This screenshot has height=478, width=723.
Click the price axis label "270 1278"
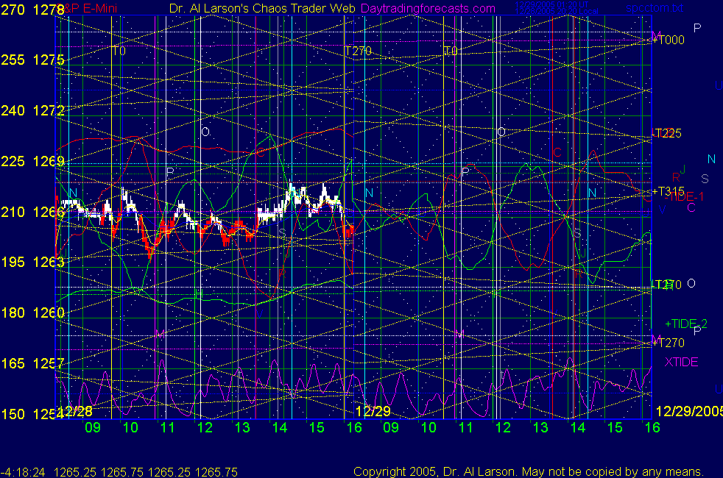click(32, 10)
